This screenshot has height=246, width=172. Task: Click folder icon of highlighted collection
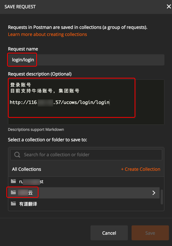13,192
